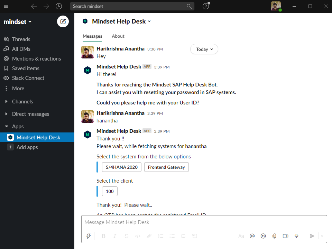Viewport: 332px width, 249px height.
Task: Attach a file with paperclip icon
Action: pos(274,236)
